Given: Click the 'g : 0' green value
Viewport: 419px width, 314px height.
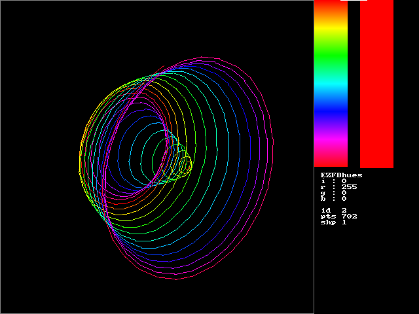Looking at the screenshot, I should (333, 193).
